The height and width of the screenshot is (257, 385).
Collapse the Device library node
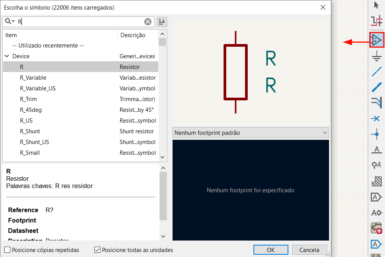tap(7, 56)
